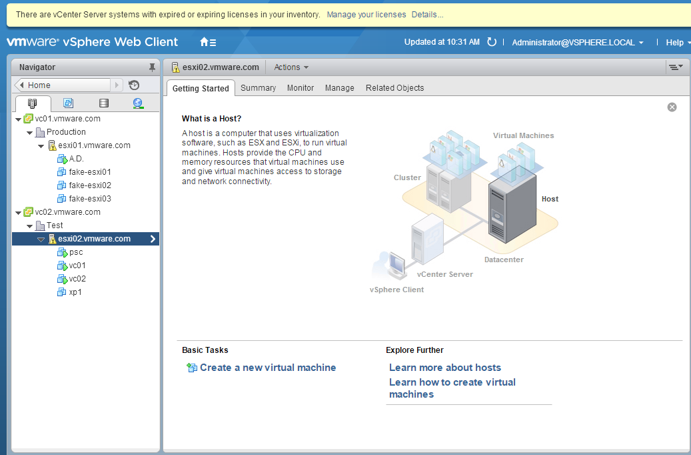Viewport: 691px width, 455px height.
Task: Open Learn how to create virtual machines
Action: pos(452,388)
